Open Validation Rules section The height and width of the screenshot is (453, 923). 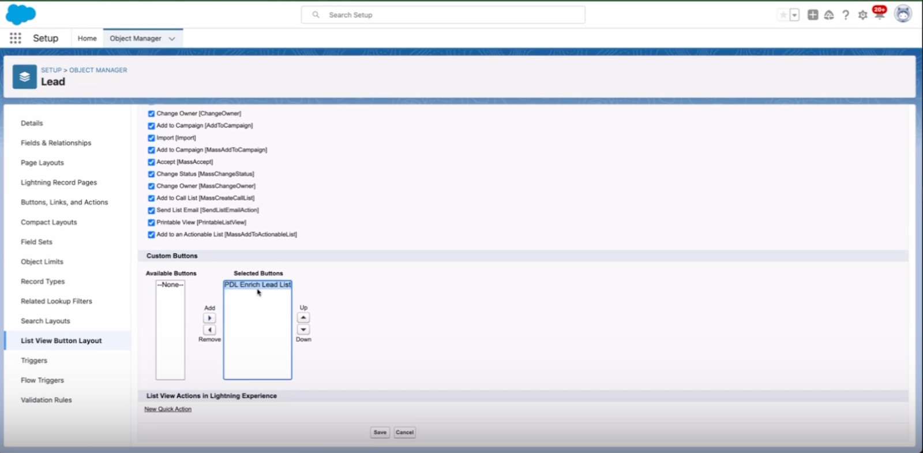(x=46, y=400)
